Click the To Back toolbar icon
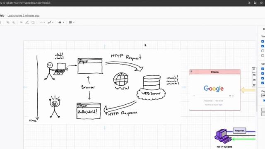 coord(14,22)
